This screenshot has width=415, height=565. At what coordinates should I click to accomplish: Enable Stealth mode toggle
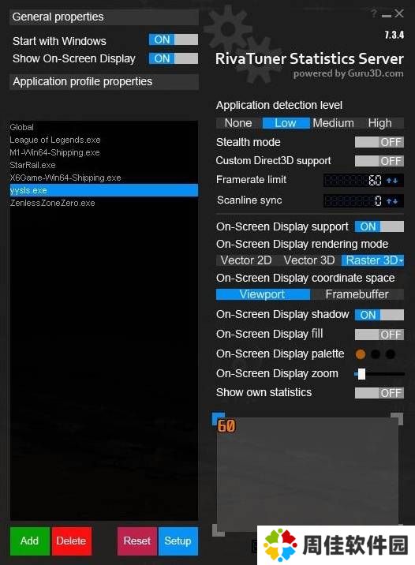tap(379, 142)
